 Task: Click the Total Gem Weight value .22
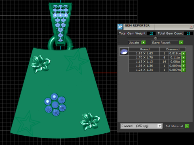(x=151, y=33)
